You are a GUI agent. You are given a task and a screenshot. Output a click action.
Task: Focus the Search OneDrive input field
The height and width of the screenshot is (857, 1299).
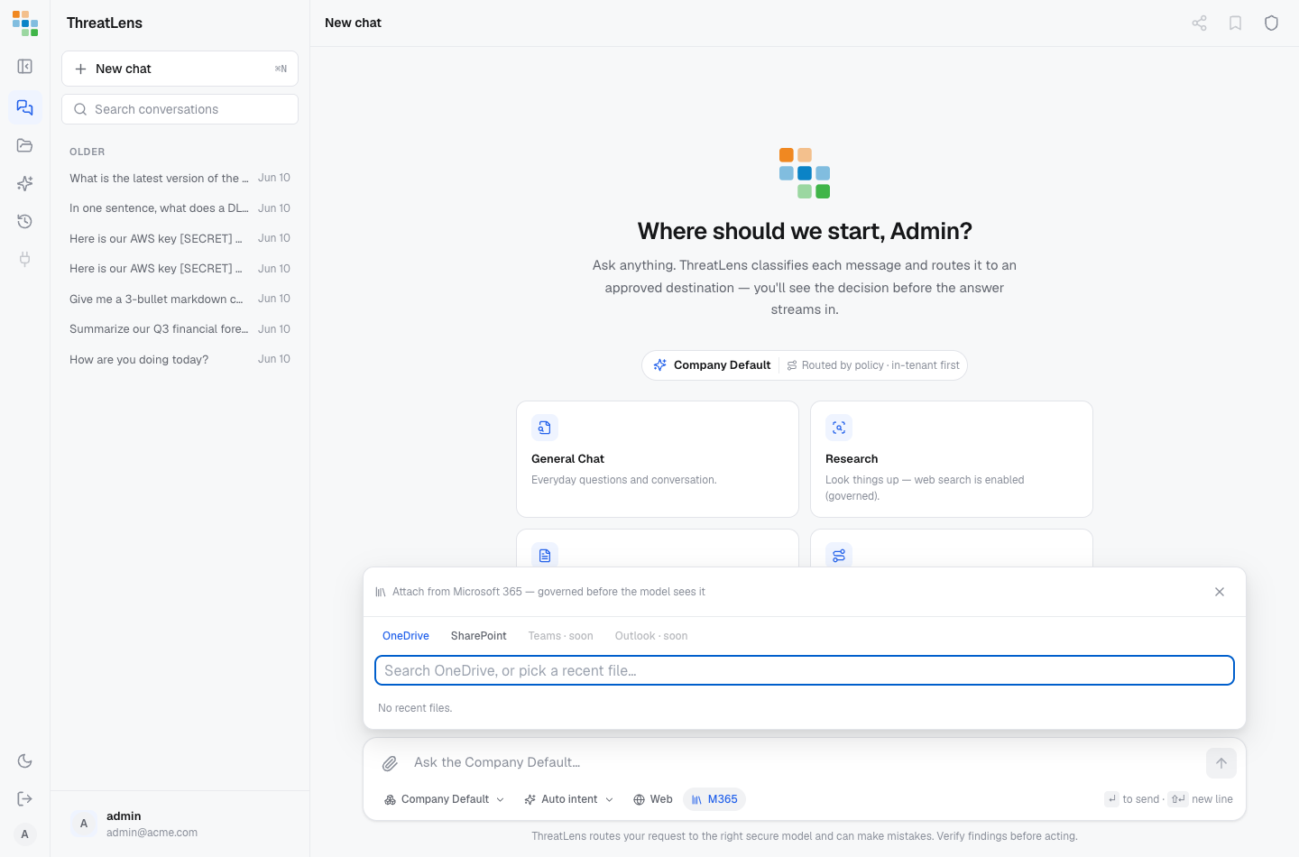coord(805,670)
